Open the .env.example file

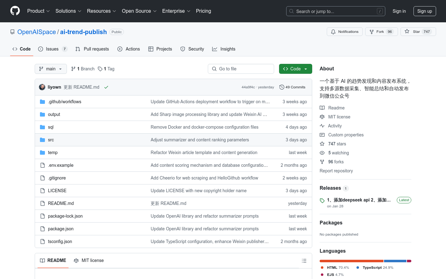click(x=61, y=165)
